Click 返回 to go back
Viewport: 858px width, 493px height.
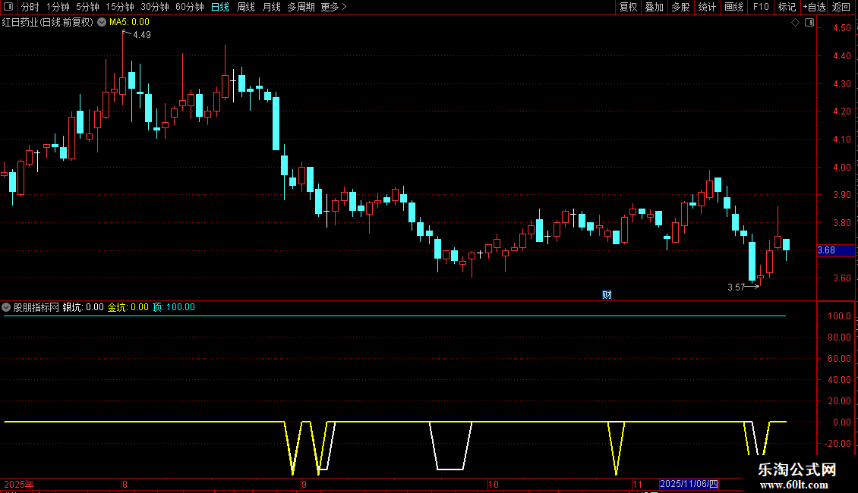(841, 7)
